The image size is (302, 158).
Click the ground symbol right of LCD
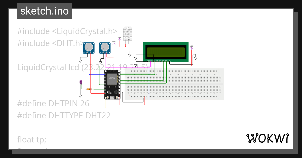[196, 58]
